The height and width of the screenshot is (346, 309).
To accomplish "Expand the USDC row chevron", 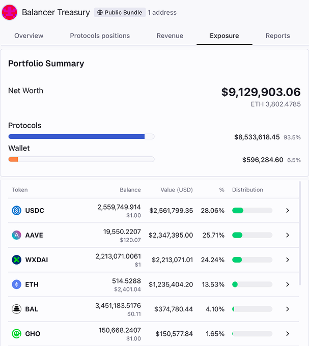I will point(288,211).
